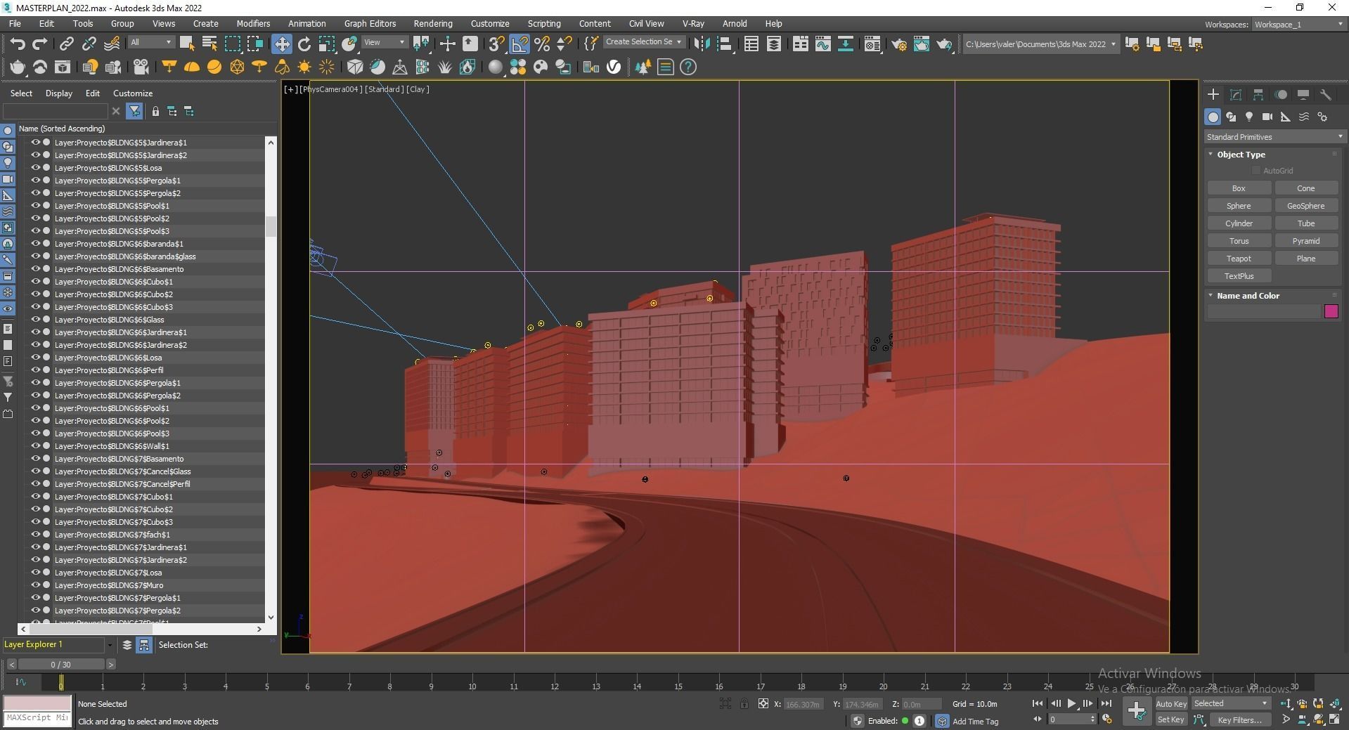Click the Key Filters button
This screenshot has height=730, width=1349.
(1240, 719)
